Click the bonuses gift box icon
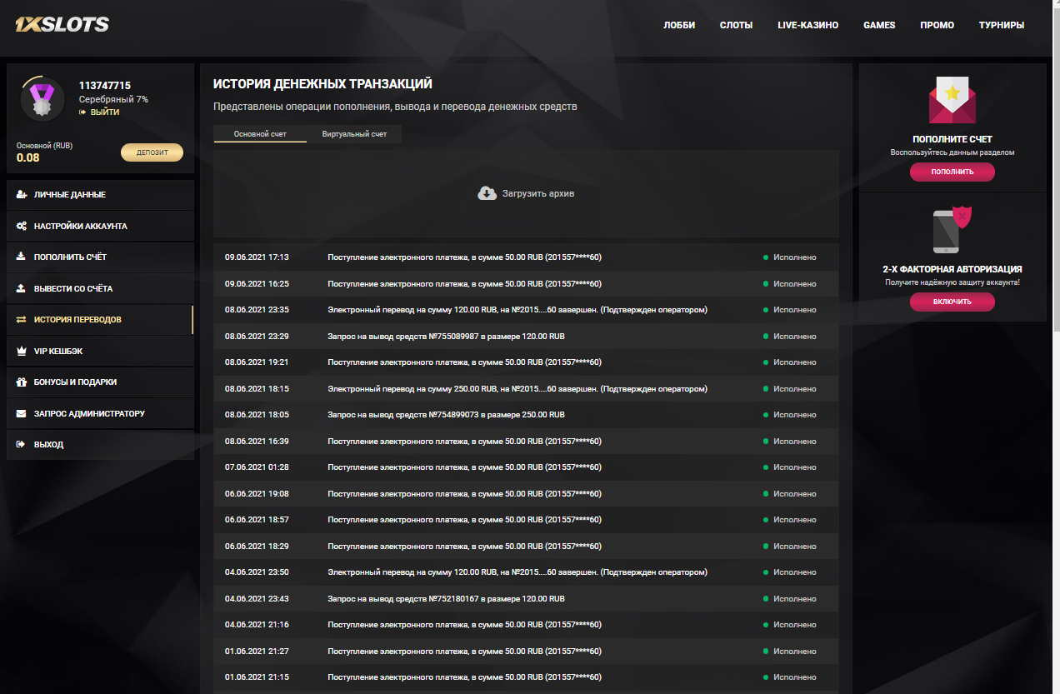Image resolution: width=1060 pixels, height=694 pixels. click(x=22, y=382)
